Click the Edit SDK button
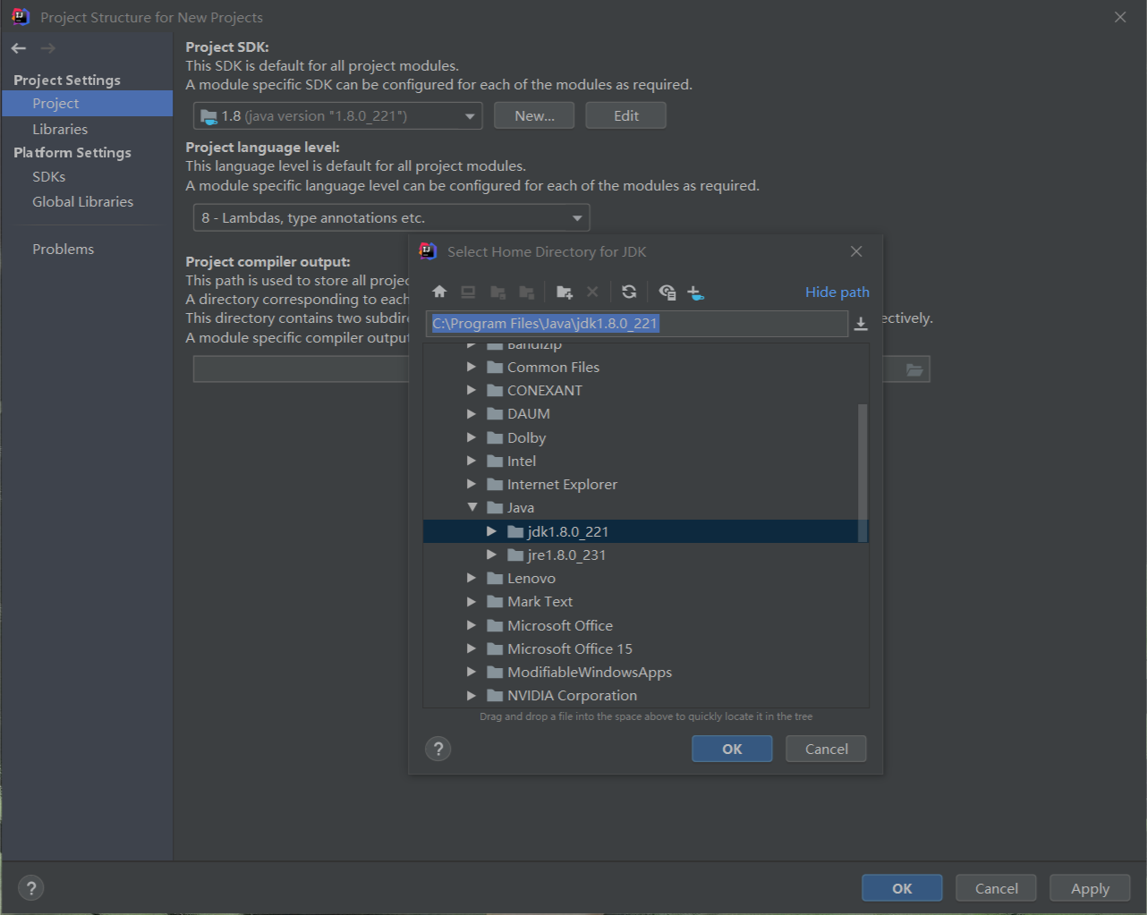Image resolution: width=1147 pixels, height=915 pixels. click(x=626, y=115)
